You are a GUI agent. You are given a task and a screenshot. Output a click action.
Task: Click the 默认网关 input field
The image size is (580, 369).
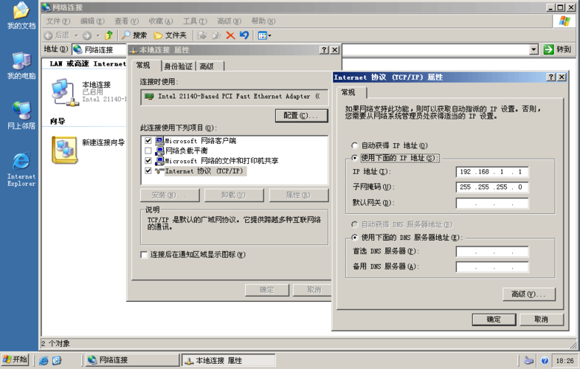tap(491, 203)
